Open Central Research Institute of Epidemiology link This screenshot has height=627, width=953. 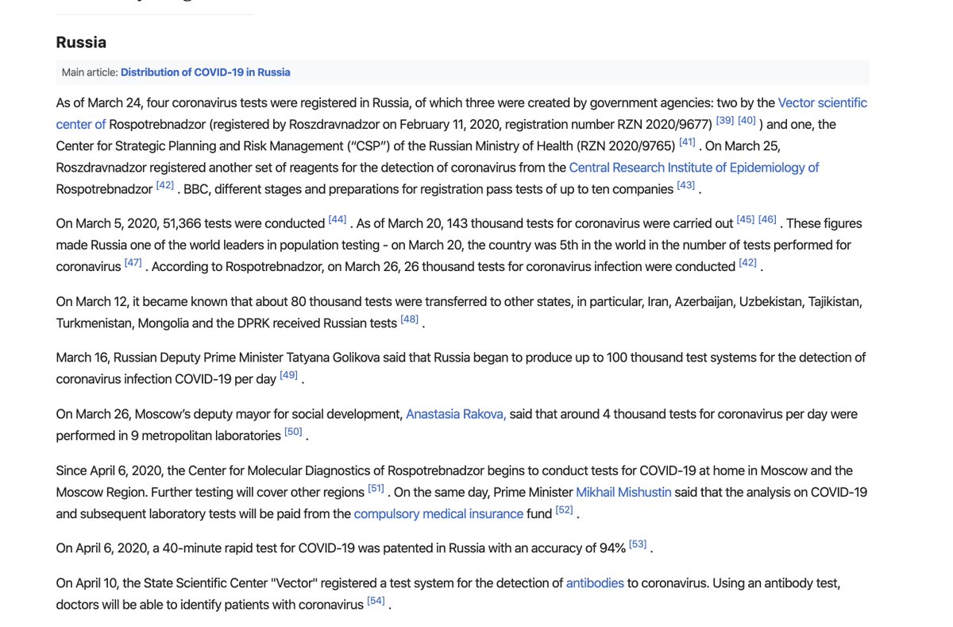694,168
